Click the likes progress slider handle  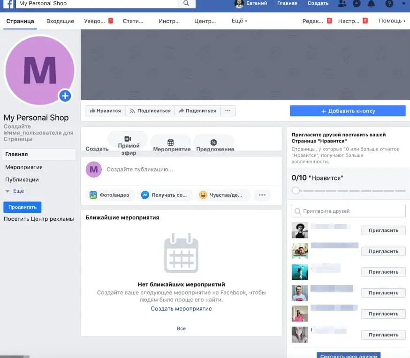point(296,191)
